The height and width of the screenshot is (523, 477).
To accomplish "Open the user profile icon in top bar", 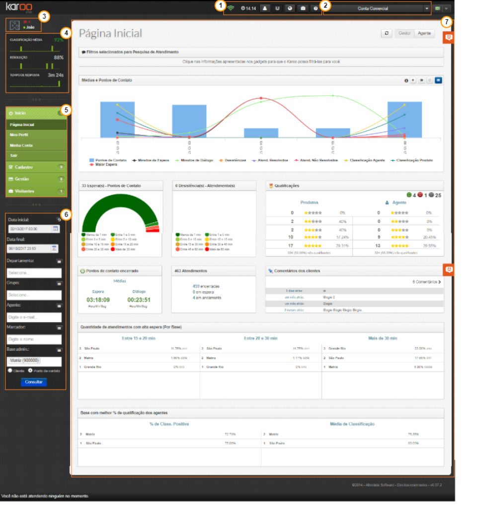I will coord(265,8).
